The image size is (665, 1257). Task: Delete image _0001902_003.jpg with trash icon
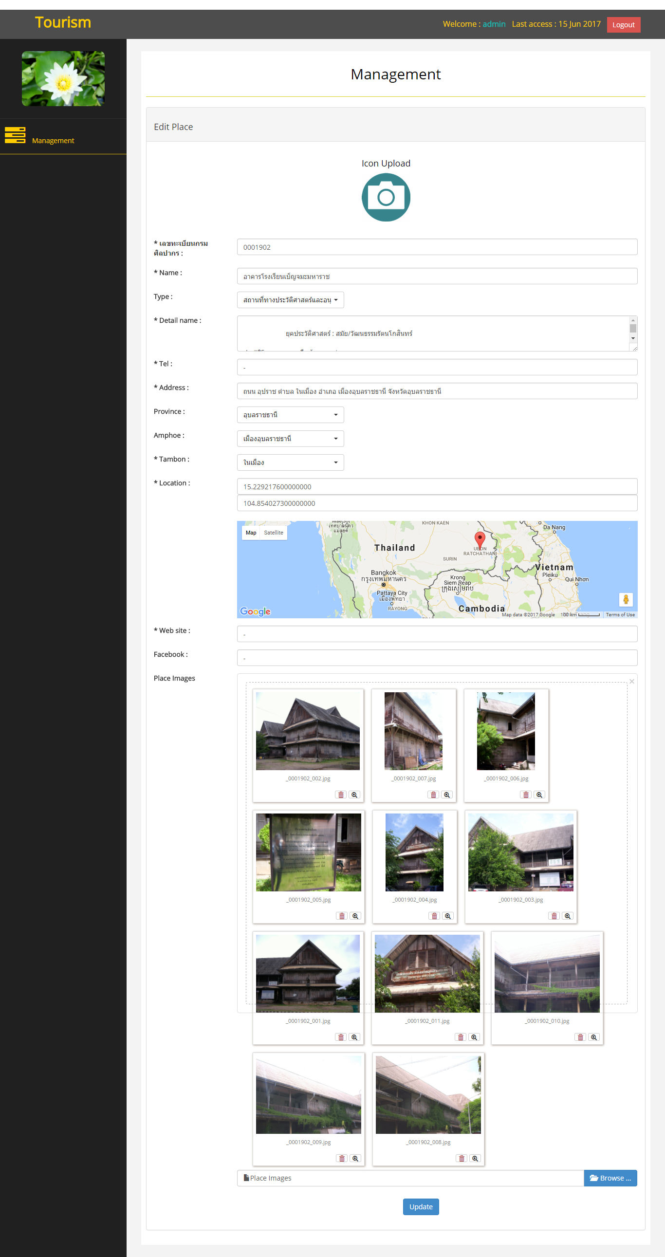point(554,916)
